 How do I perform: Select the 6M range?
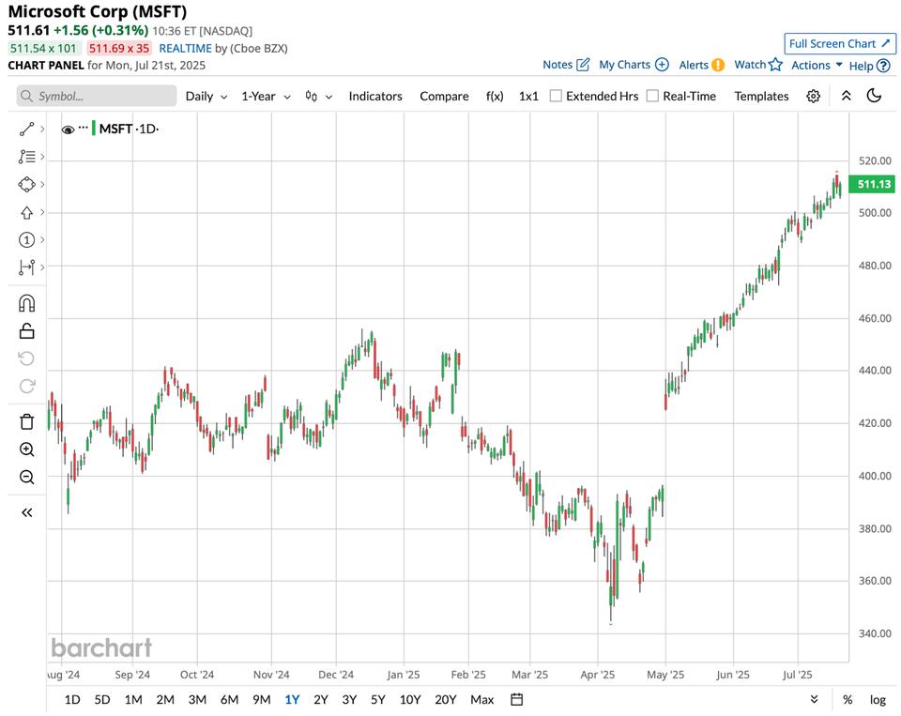tap(229, 699)
